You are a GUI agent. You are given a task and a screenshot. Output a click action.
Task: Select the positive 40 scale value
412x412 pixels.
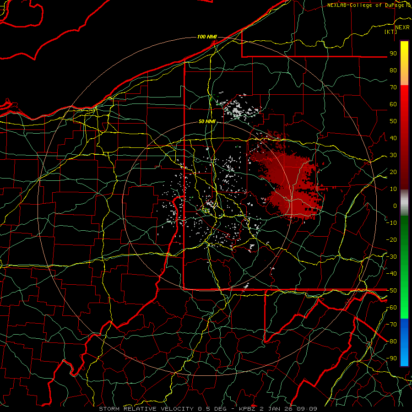tap(393, 138)
